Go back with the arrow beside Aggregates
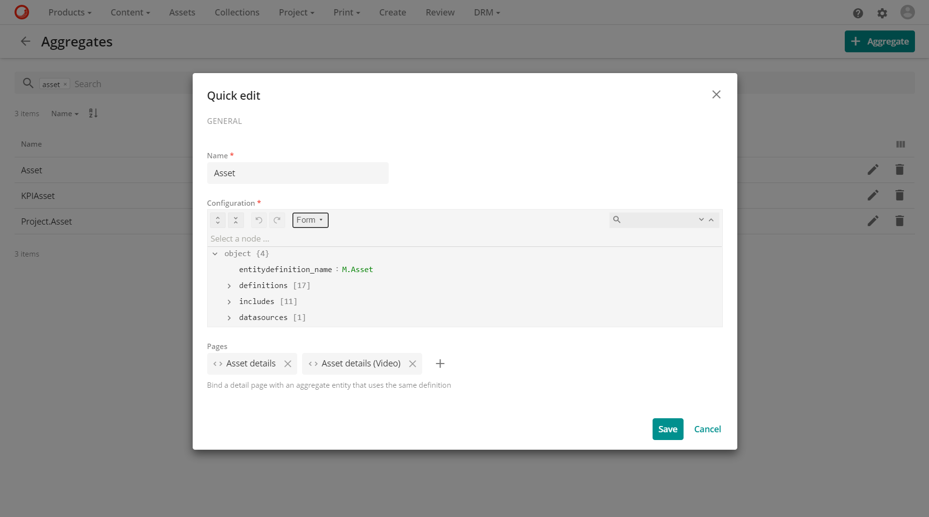The image size is (929, 517). point(25,42)
